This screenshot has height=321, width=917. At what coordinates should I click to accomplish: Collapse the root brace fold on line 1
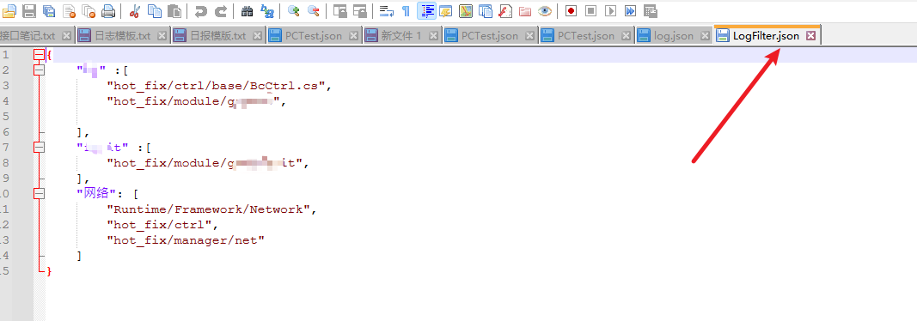pos(40,55)
